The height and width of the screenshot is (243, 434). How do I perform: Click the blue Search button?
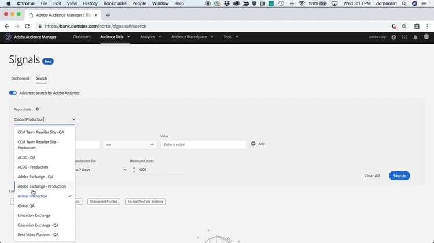point(399,175)
